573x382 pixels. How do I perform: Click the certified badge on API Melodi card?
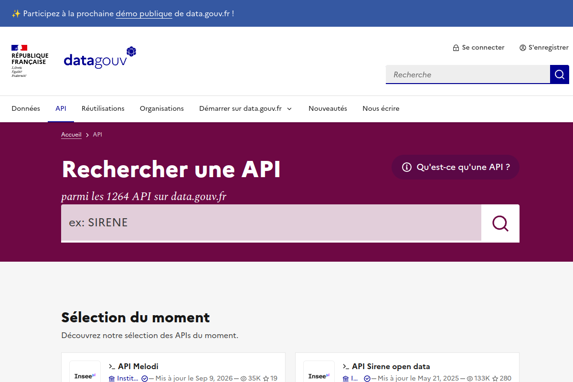pyautogui.click(x=145, y=379)
